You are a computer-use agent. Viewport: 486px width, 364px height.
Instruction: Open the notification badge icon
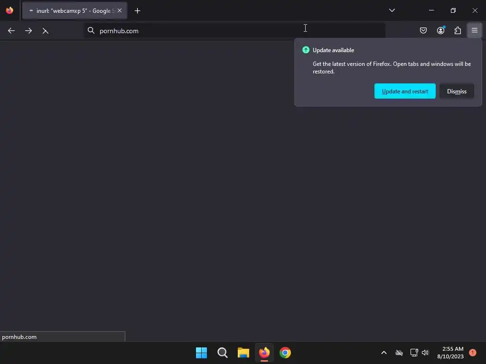click(x=472, y=352)
